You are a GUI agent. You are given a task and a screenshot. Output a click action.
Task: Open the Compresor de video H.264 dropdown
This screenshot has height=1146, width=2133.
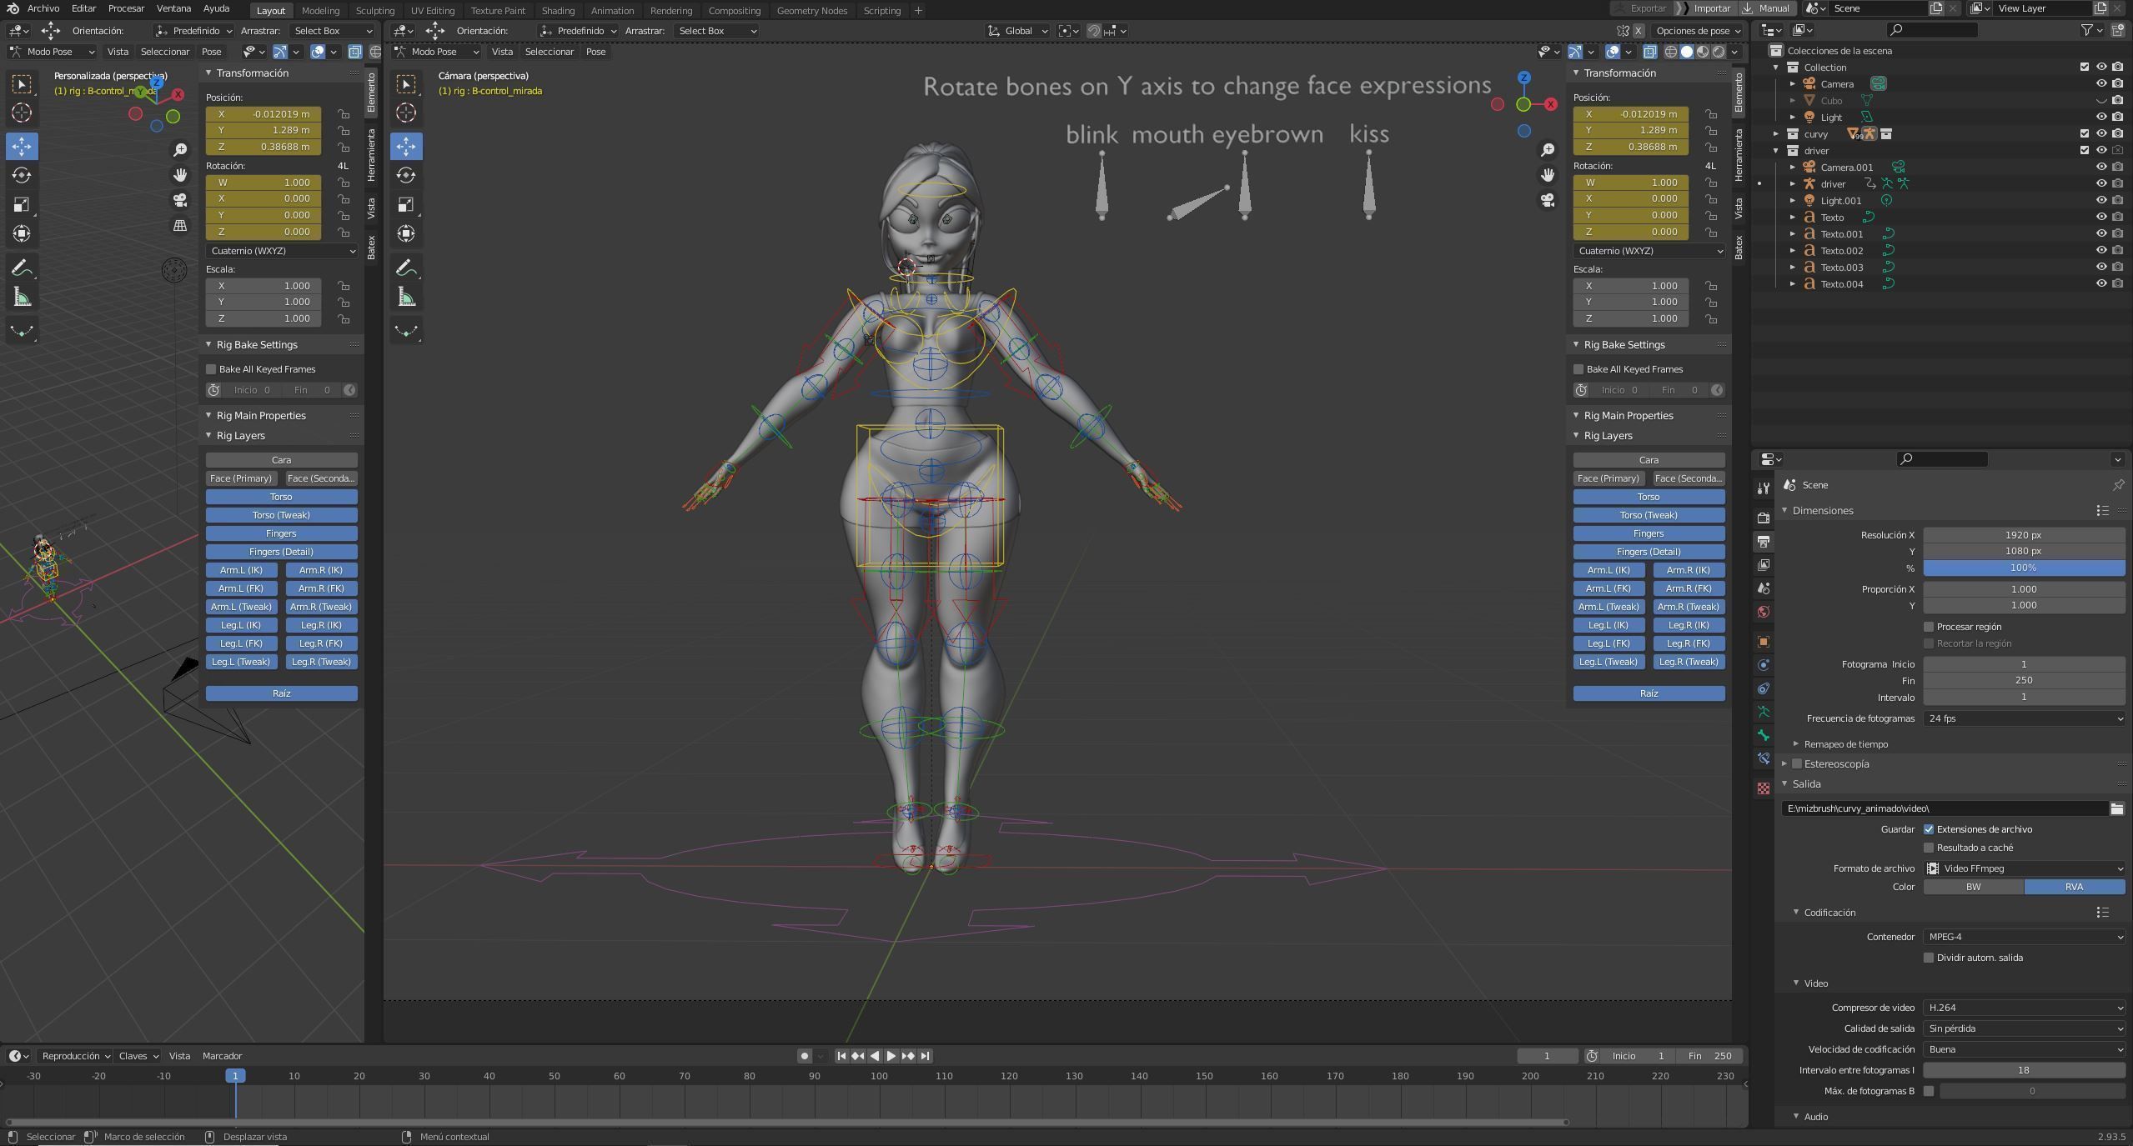[2024, 1008]
